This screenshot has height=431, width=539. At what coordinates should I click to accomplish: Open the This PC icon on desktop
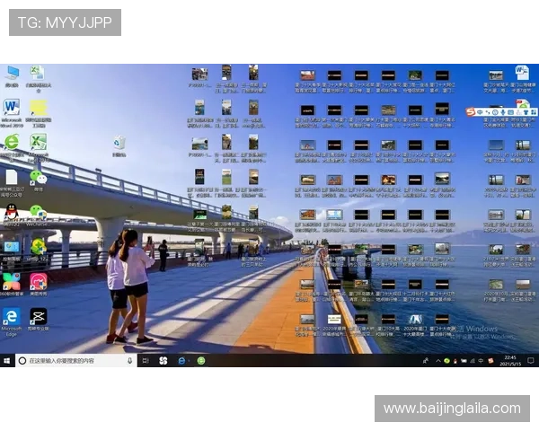coord(13,73)
